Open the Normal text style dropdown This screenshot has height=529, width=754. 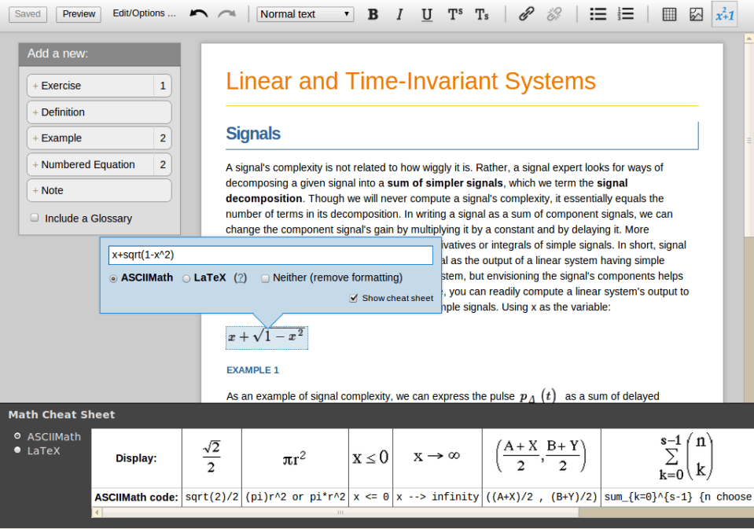coord(305,14)
